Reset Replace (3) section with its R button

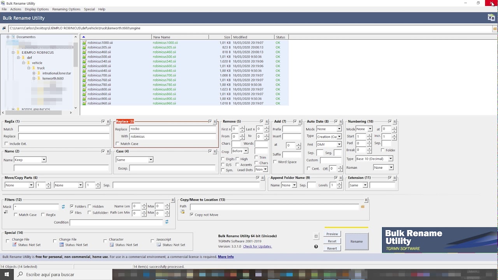pos(215,122)
